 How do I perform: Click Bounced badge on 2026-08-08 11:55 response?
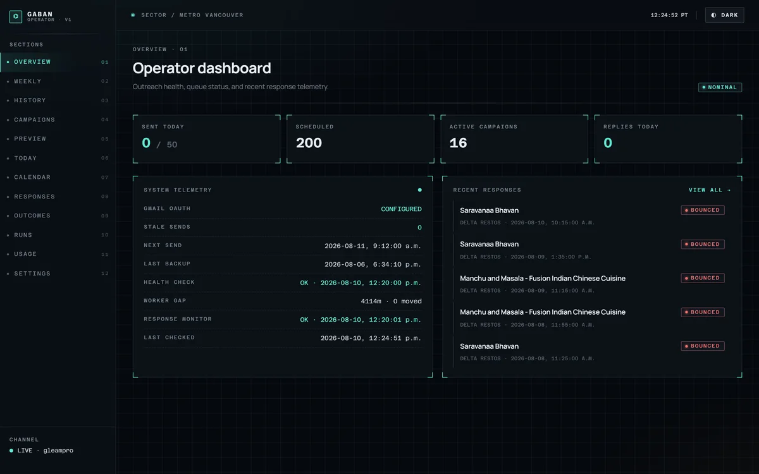pyautogui.click(x=703, y=312)
